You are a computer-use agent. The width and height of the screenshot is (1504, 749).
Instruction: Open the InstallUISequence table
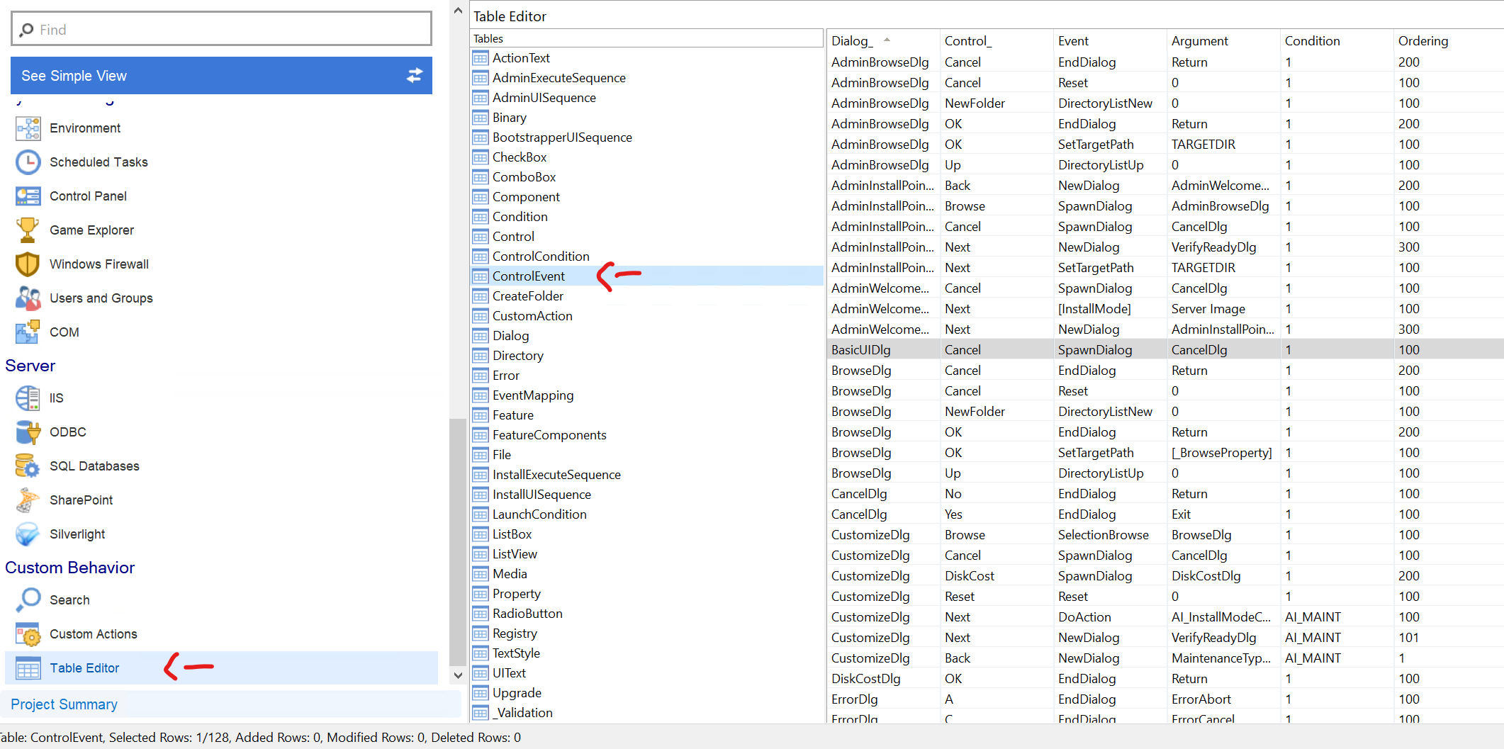541,495
